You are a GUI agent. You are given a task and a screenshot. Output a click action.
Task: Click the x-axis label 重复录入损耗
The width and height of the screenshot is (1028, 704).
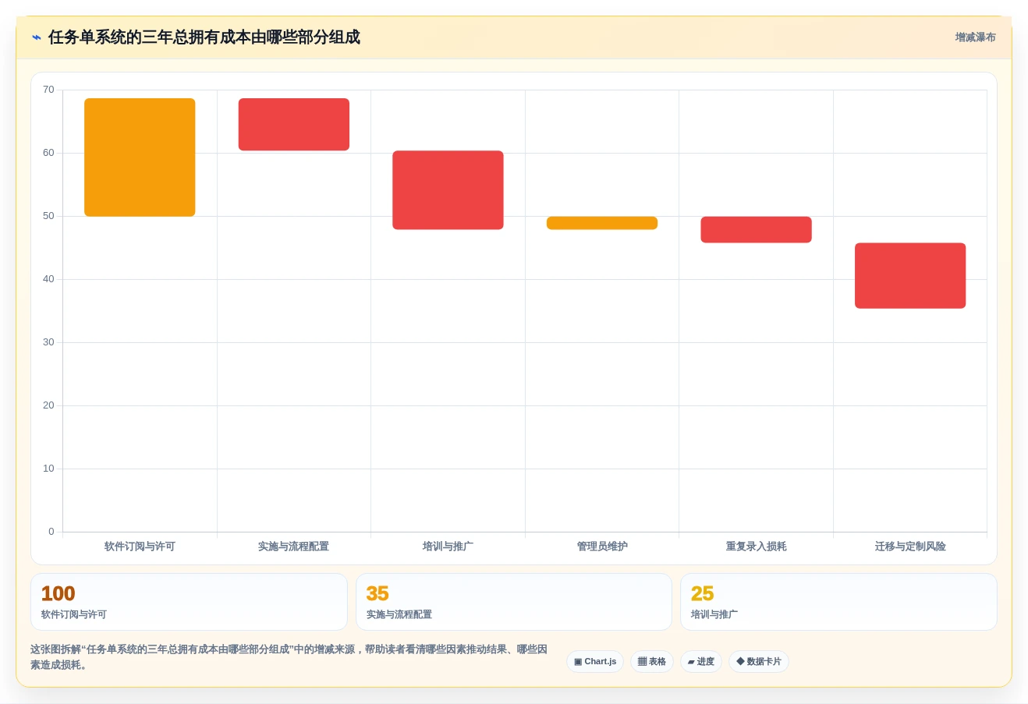point(756,547)
